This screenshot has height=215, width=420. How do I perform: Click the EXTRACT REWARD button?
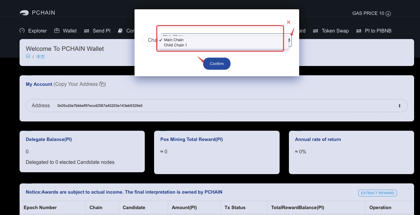377,193
